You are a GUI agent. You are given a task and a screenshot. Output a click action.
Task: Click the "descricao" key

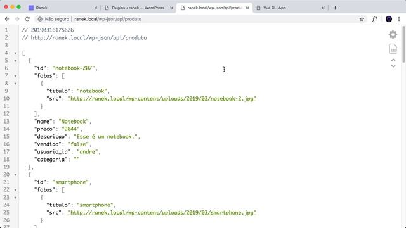(x=51, y=137)
